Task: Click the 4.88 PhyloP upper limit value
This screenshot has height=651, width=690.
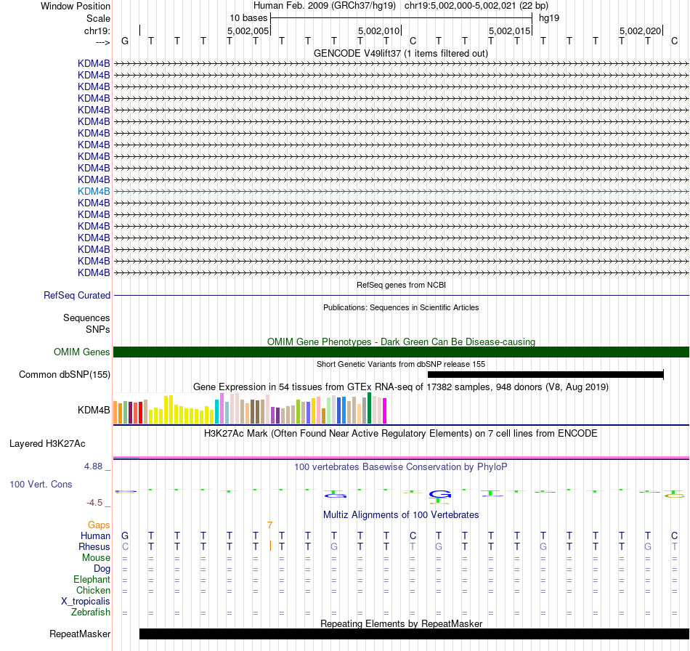Action: (93, 466)
